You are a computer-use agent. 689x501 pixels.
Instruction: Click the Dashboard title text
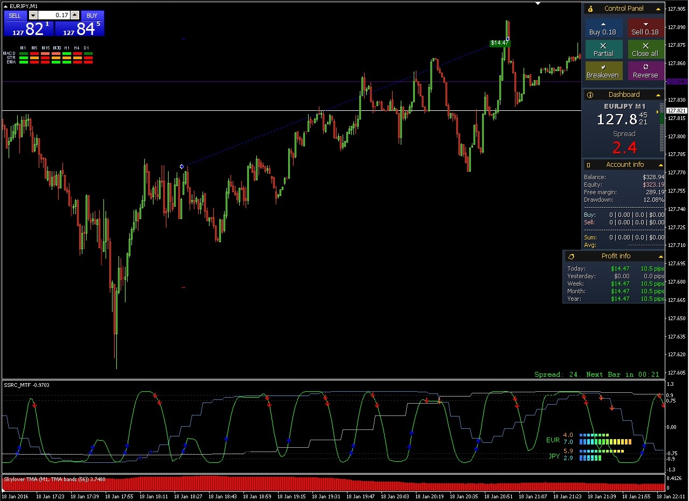624,95
